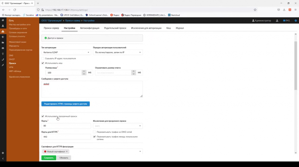Viewport: 299px width, 167px height.
Task: Open the 941 messages envelope counter
Action: (286, 21)
